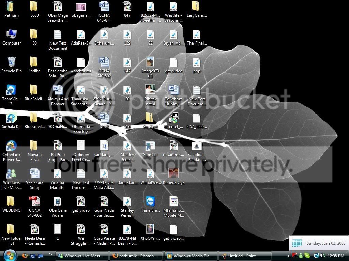Viewport: 349px width, 261px height.
Task: Click the Sunday, June 01, 2008 date tooltip
Action: [319, 243]
